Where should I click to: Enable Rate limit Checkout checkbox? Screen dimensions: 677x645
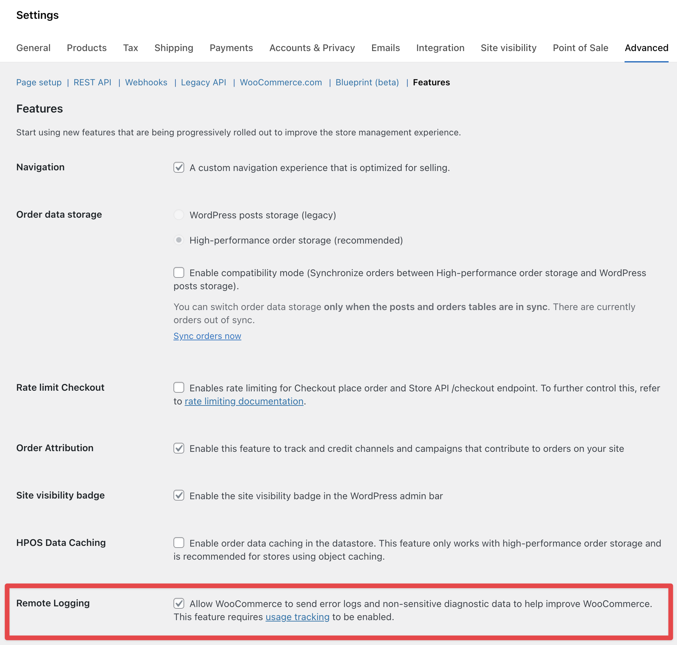pos(178,387)
